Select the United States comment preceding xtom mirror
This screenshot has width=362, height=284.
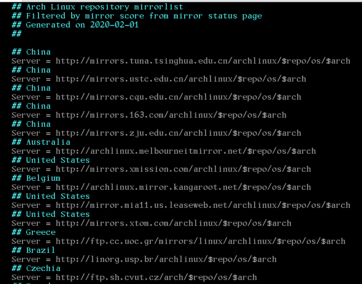(x=50, y=214)
